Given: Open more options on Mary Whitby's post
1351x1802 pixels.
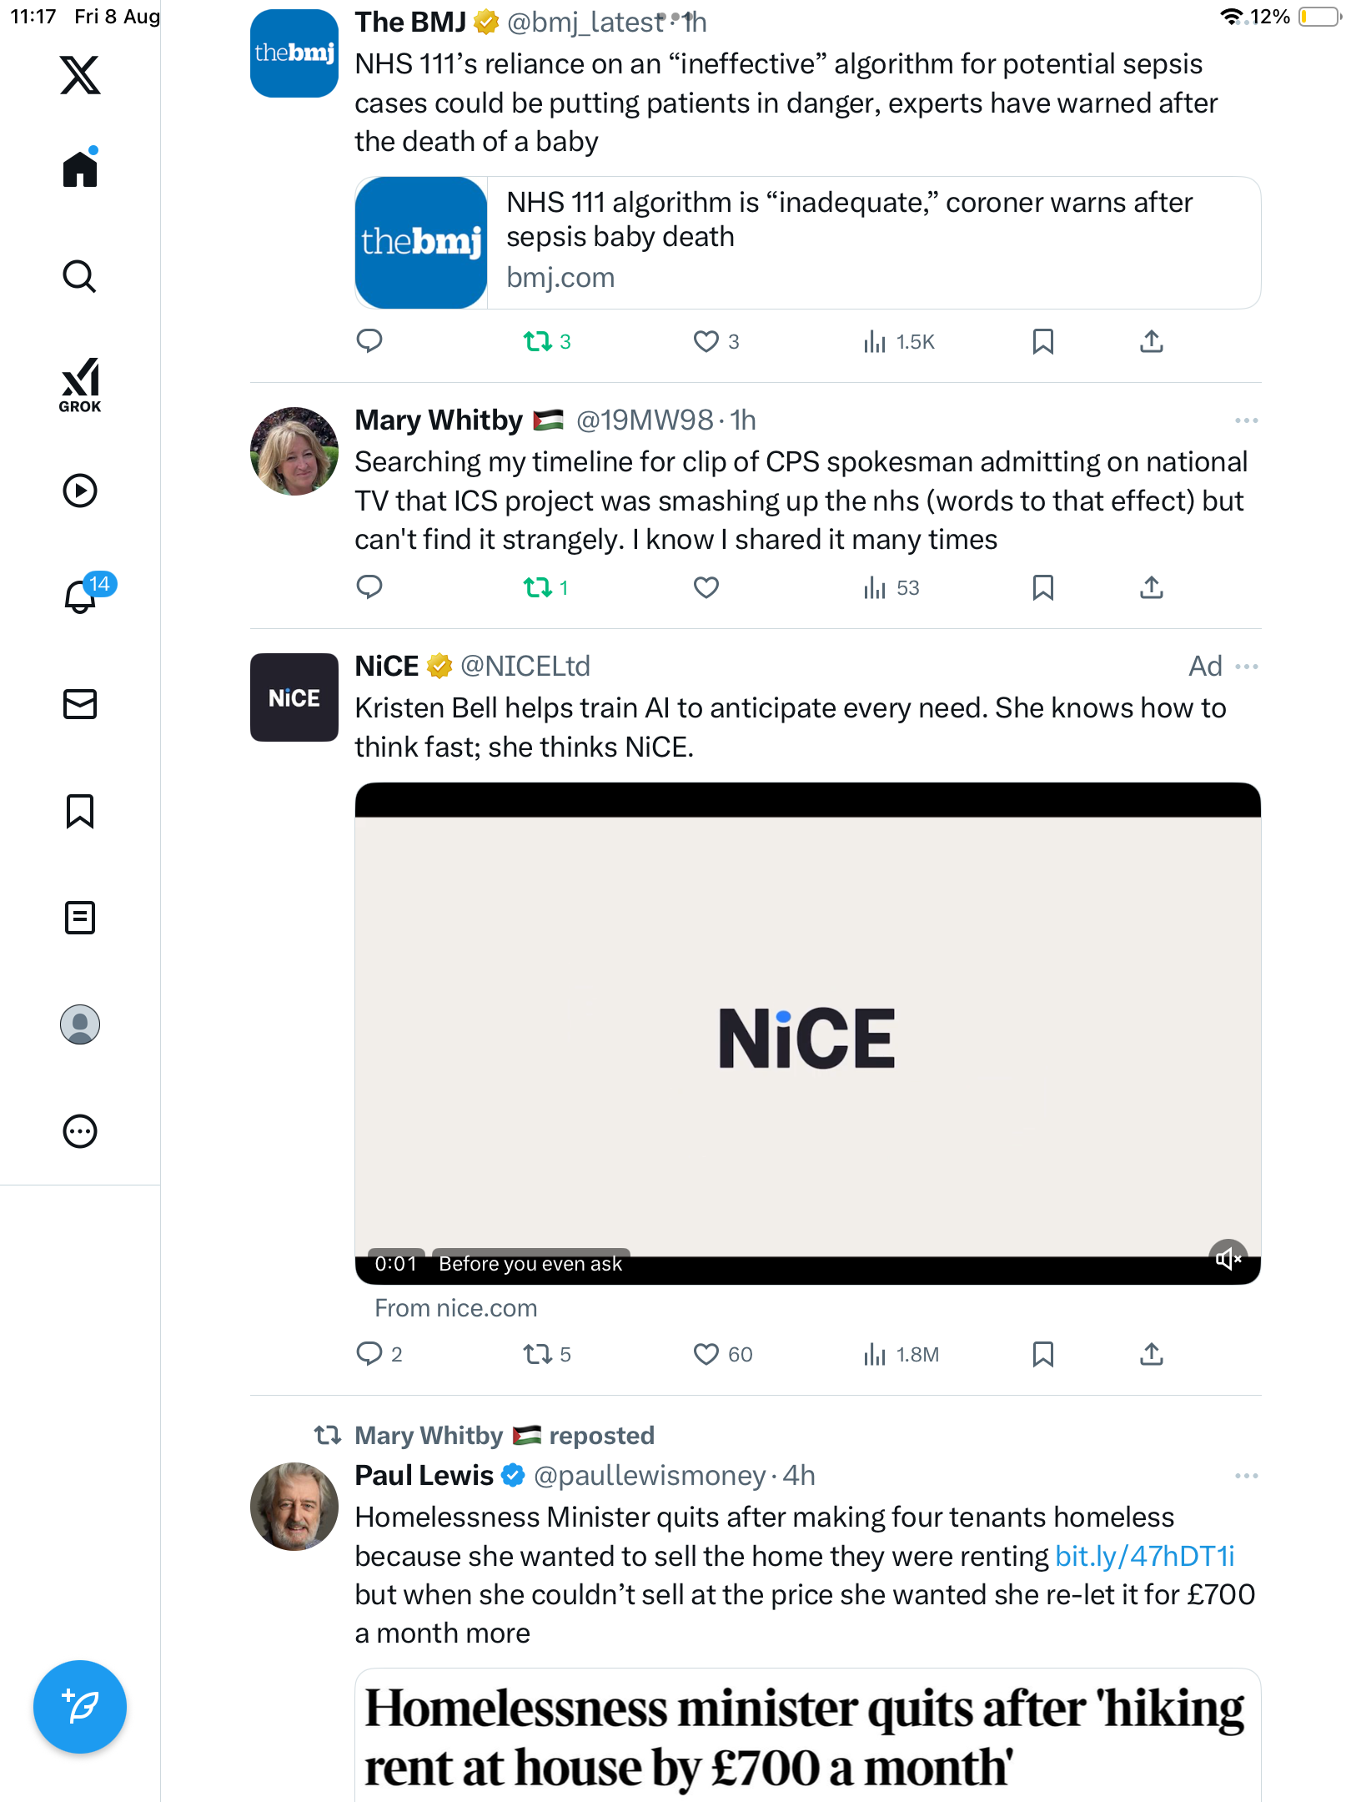Looking at the screenshot, I should click(x=1246, y=420).
